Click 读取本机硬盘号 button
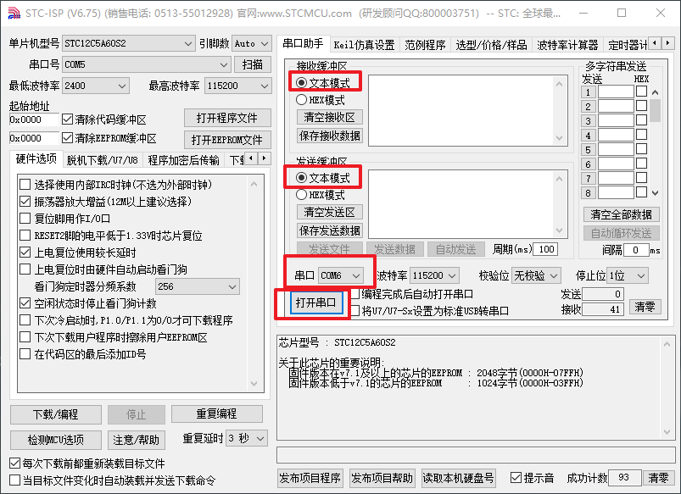Viewport: 681px width, 494px height. pos(458,478)
